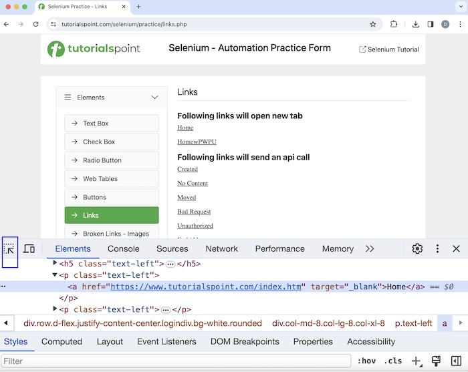
Task: Activate the inspect element picker tool
Action: (x=9, y=249)
